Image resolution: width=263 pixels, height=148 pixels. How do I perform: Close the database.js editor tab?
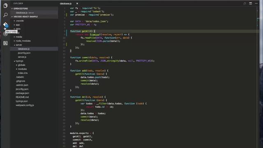(x=77, y=4)
